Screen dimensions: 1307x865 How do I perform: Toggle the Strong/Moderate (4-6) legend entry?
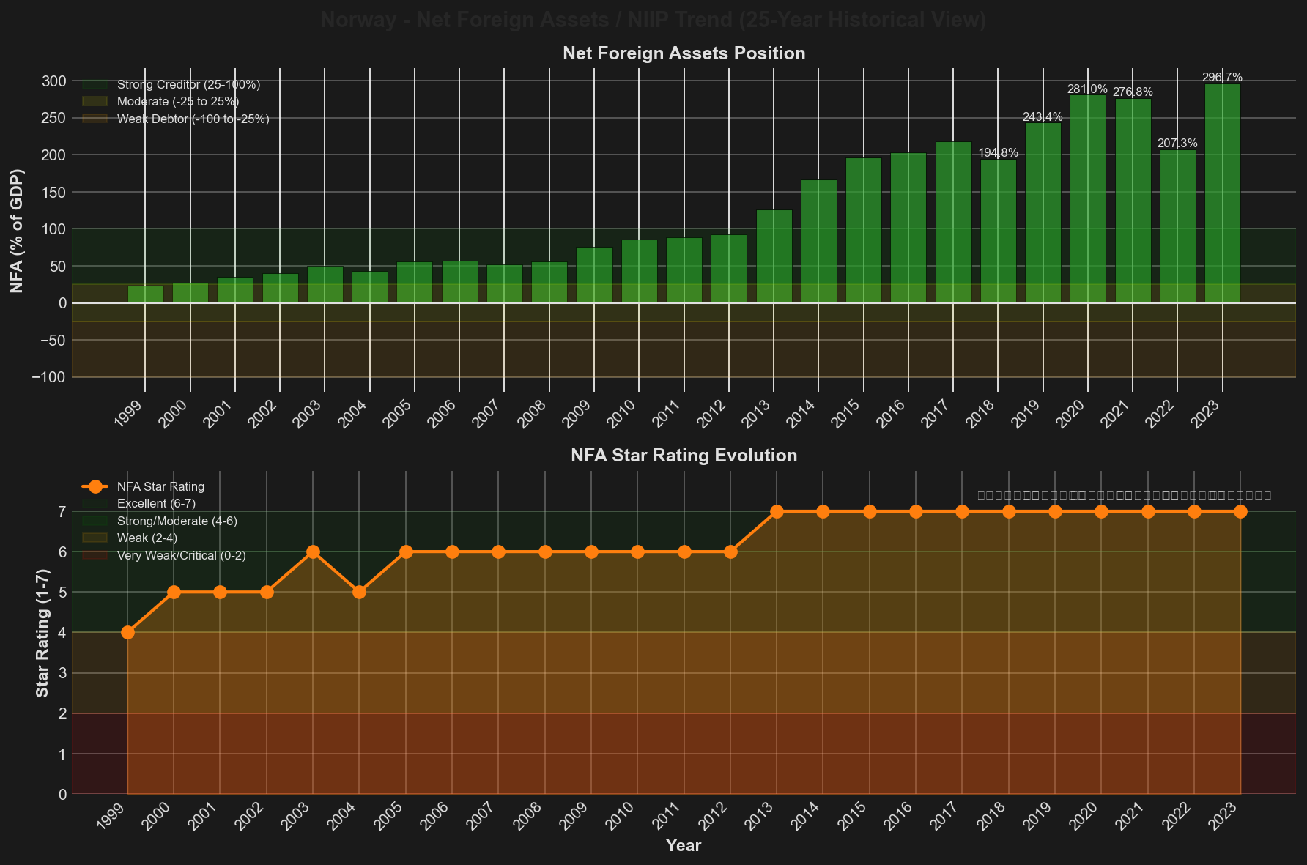click(x=177, y=521)
